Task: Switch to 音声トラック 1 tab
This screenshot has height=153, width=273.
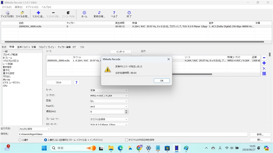Action: click(23, 47)
